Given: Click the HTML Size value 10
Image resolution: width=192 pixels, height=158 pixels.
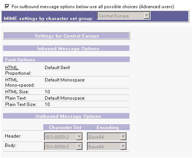Looking at the screenshot, I should pyautogui.click(x=47, y=92).
